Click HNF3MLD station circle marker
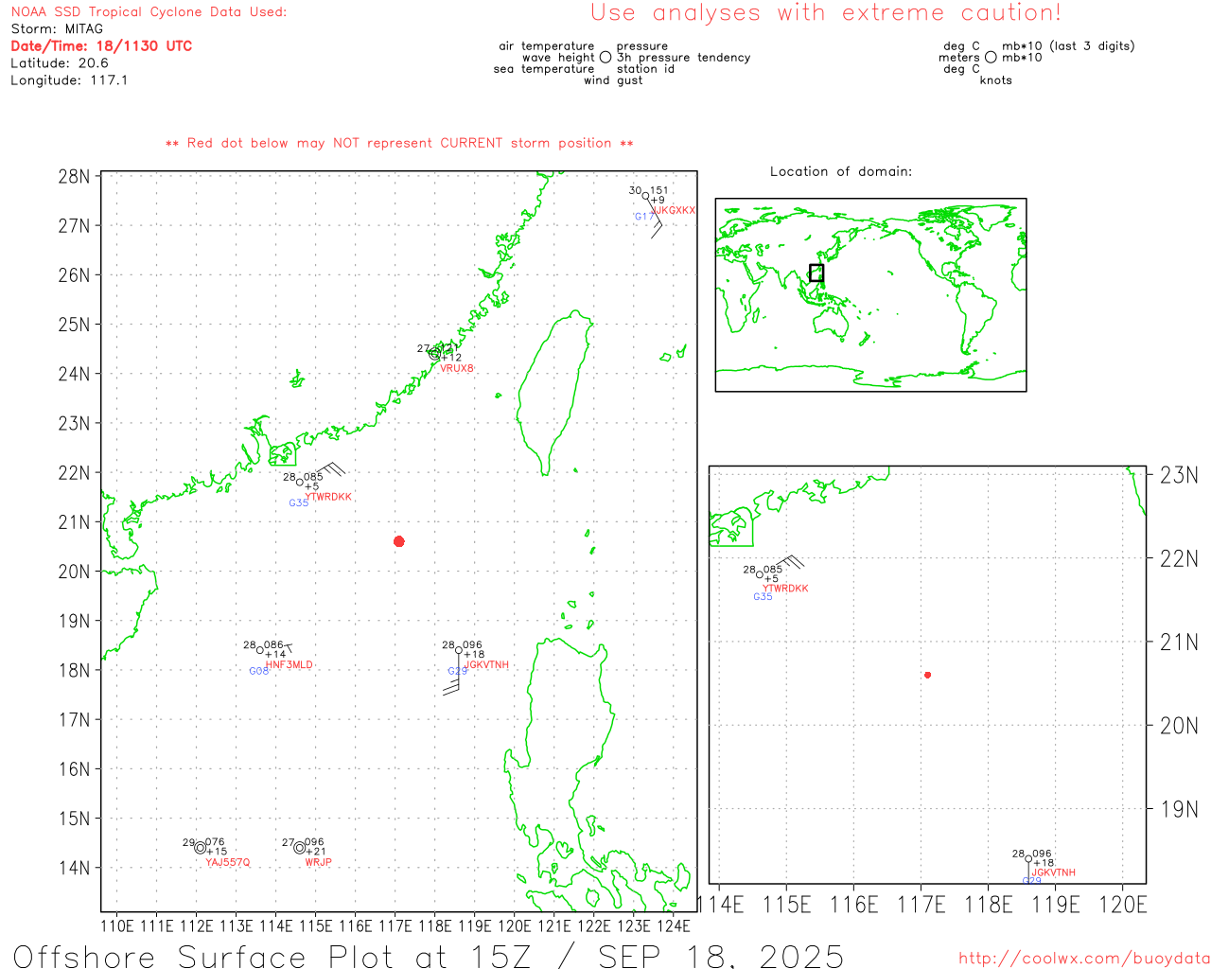 260,650
